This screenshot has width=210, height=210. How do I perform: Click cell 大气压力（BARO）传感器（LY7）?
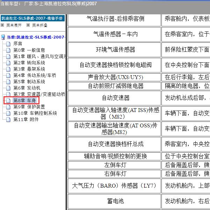[114, 186]
